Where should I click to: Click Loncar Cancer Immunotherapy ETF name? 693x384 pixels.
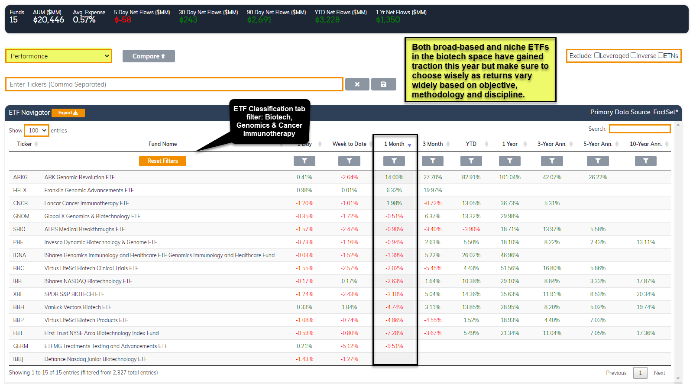coord(87,203)
